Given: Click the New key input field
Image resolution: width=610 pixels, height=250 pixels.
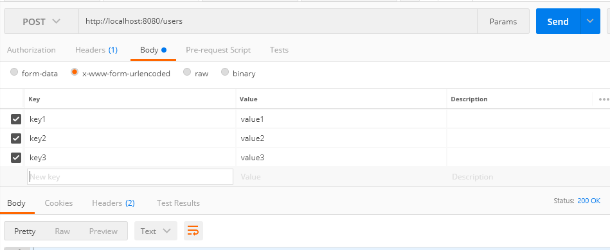Looking at the screenshot, I should coord(130,177).
